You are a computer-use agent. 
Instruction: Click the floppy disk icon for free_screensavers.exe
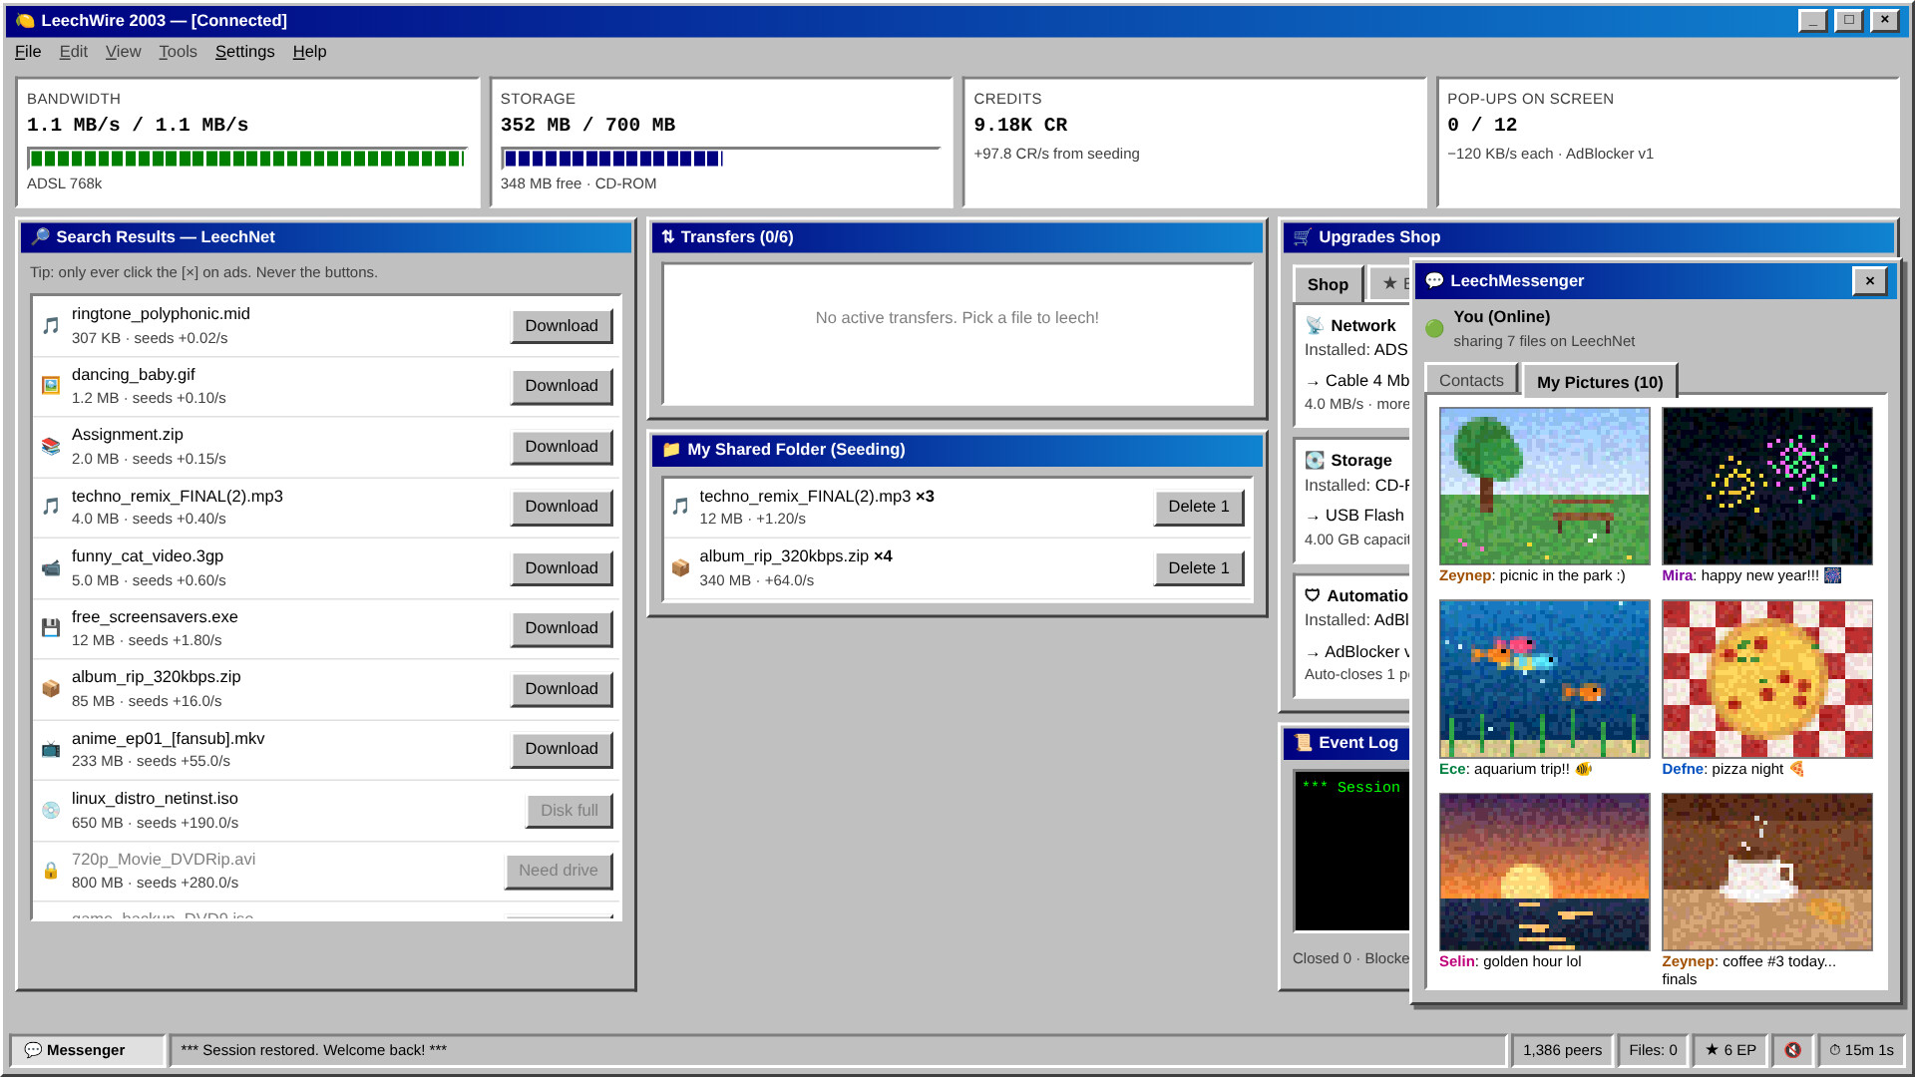point(51,628)
